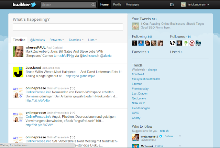This screenshot has height=148, width=220.
Task: Open the Cherry trend
Action: (x=136, y=118)
